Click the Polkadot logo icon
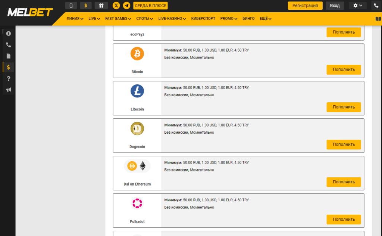Viewport: 382px width, 236px height. tap(137, 204)
